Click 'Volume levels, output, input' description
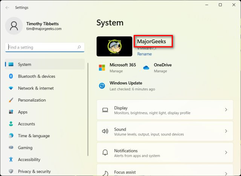241x176 pixels. pyautogui.click(x=149, y=134)
